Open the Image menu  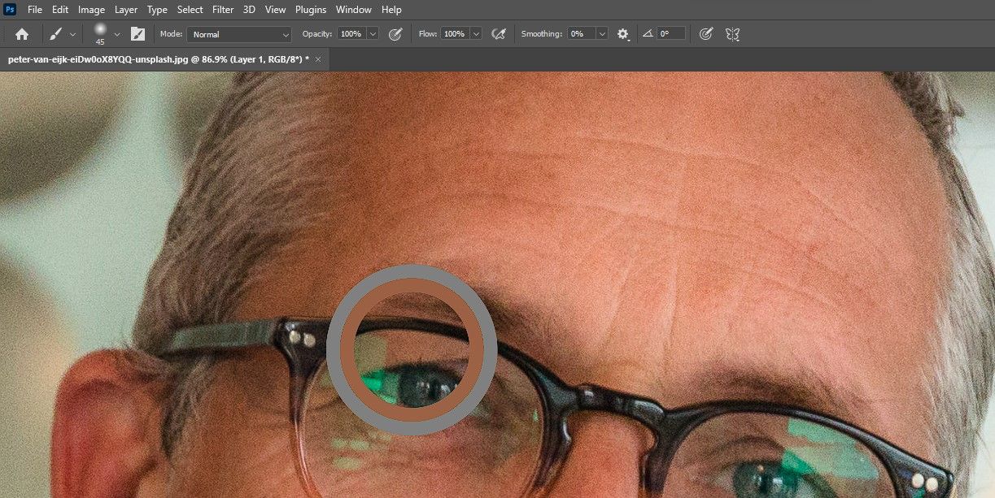click(91, 10)
